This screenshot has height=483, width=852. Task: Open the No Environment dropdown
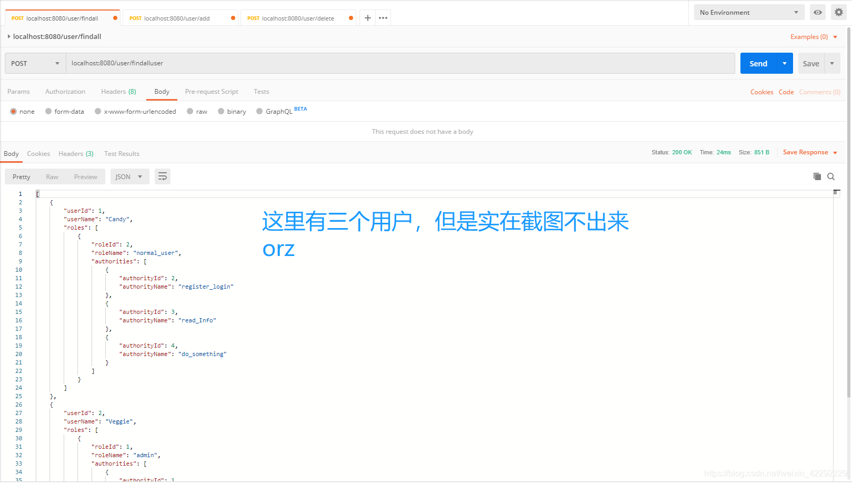[x=749, y=12]
